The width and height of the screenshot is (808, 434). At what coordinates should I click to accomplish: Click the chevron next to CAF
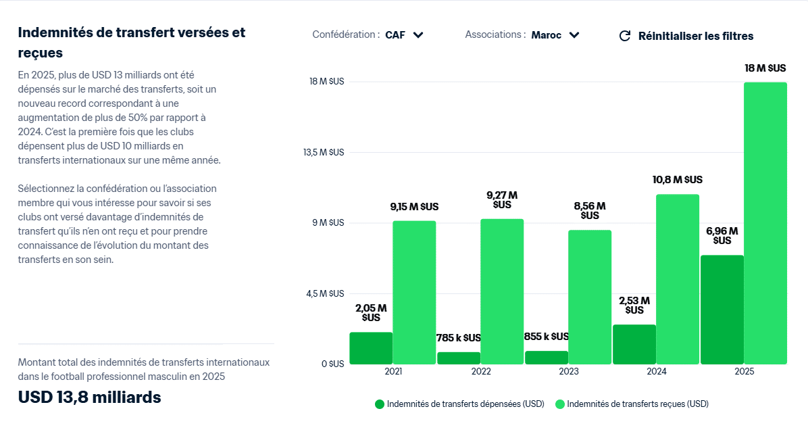point(418,35)
